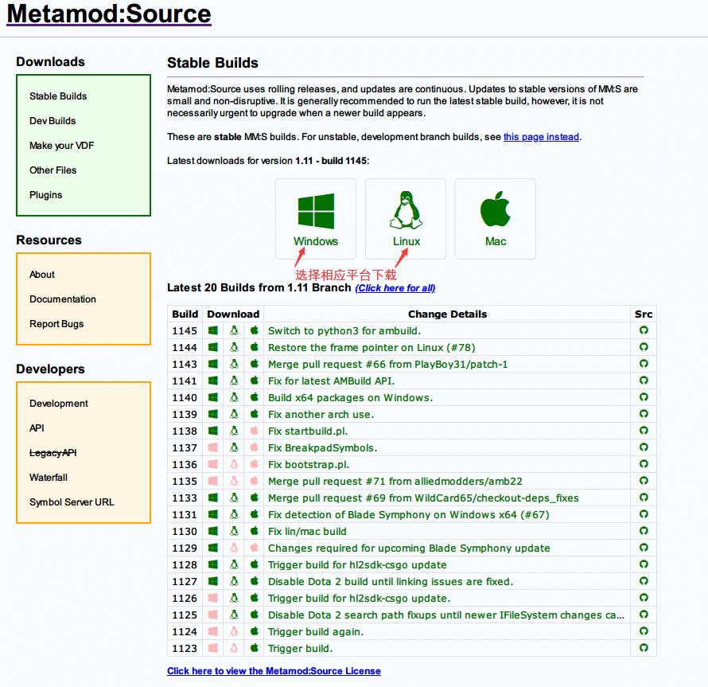Open GitHub source icon for build 1123

[x=644, y=648]
